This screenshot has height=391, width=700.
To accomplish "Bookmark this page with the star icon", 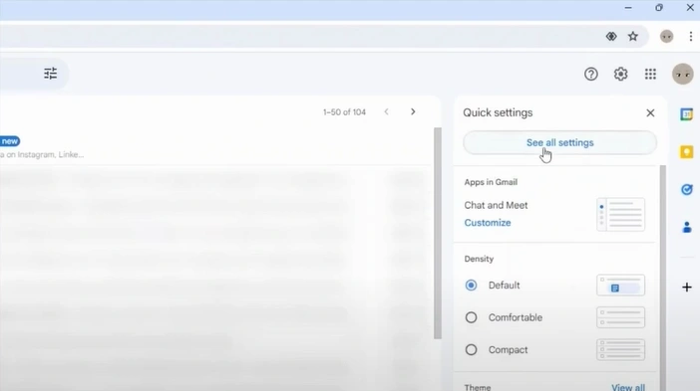I will [633, 37].
